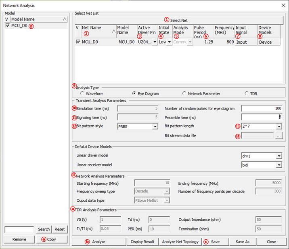Click the random pulses number input field
The width and height of the screenshot is (289, 249).
[261, 108]
